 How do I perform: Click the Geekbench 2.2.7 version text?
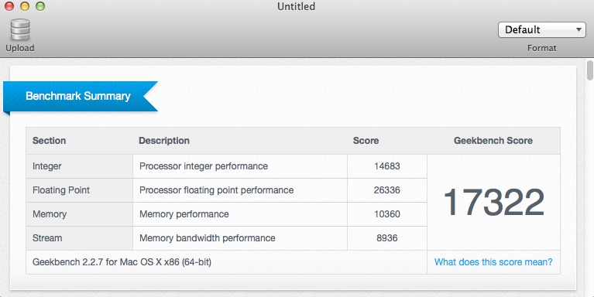tap(122, 262)
